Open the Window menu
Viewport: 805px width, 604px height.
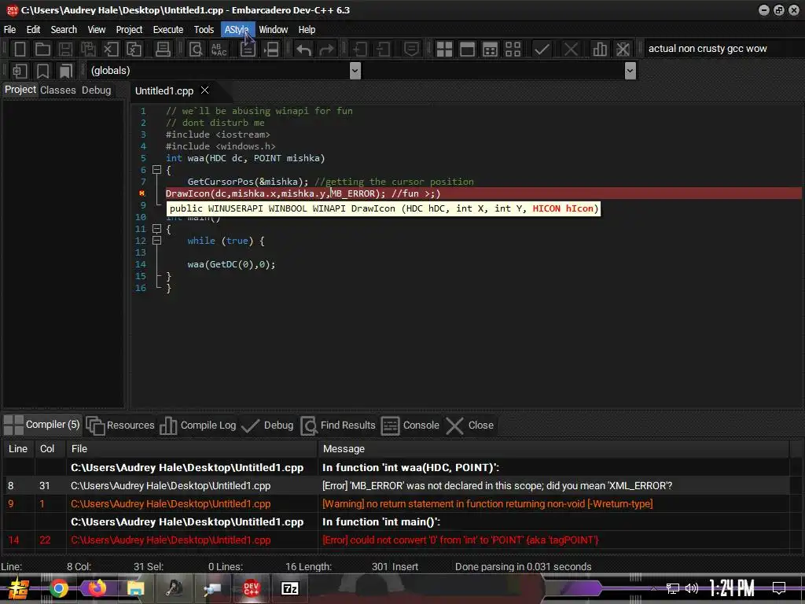[x=273, y=29]
